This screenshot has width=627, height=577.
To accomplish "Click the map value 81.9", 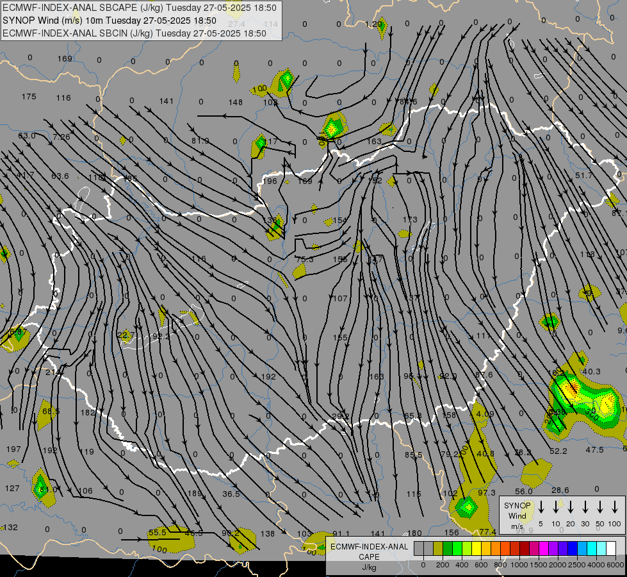I will (200, 140).
